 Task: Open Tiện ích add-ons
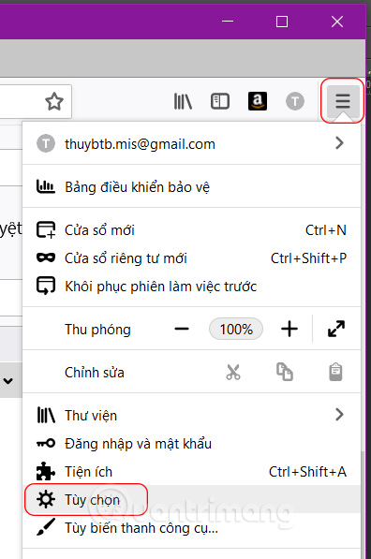[x=191, y=472]
